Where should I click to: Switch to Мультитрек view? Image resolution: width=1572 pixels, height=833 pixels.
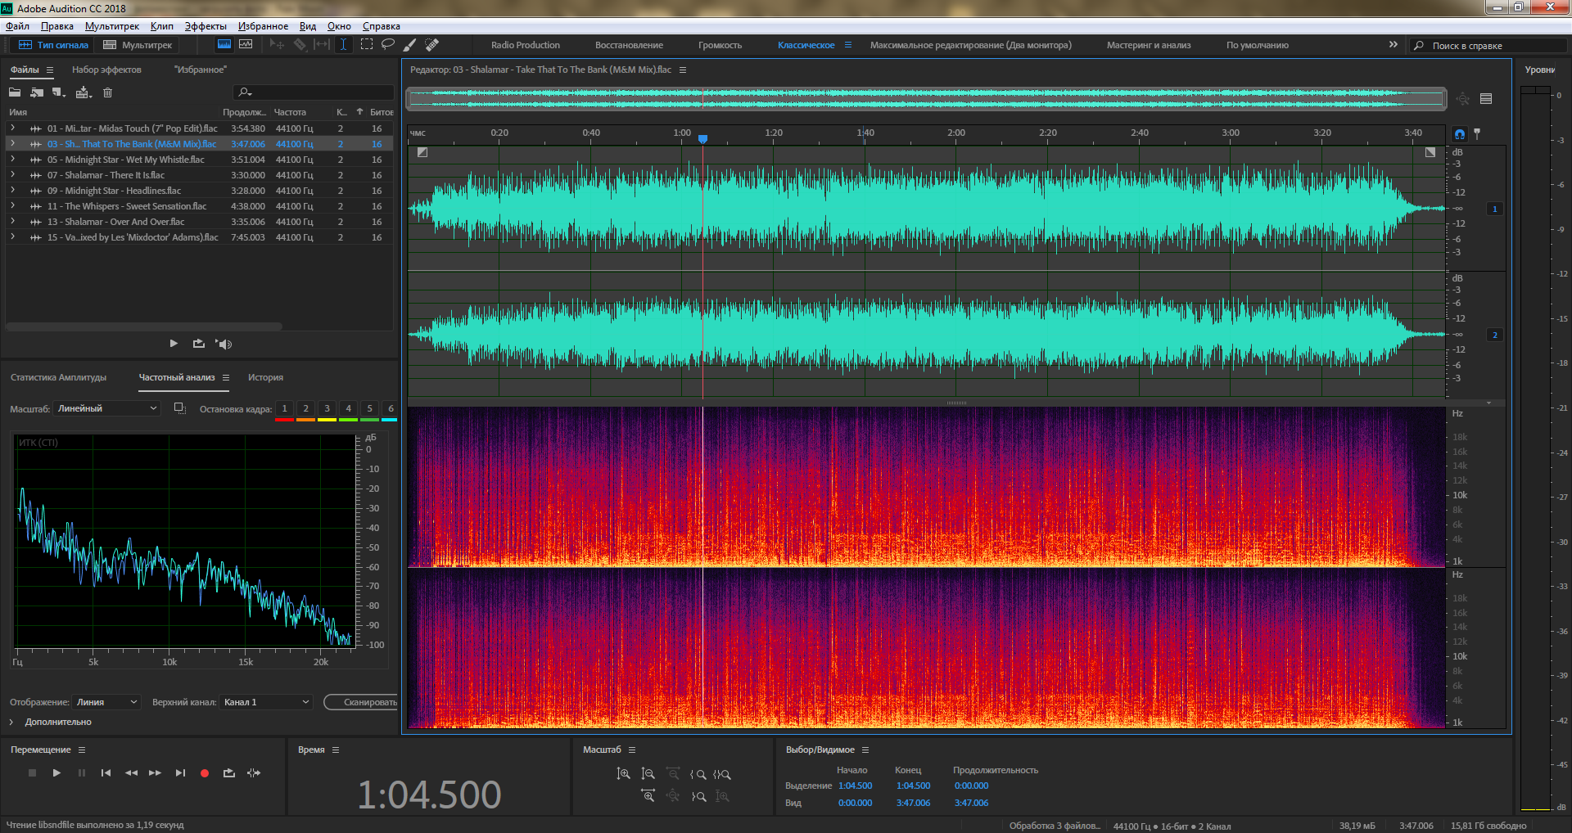point(138,45)
